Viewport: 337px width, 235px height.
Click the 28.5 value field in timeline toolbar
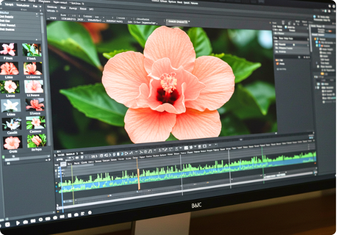(x=94, y=156)
